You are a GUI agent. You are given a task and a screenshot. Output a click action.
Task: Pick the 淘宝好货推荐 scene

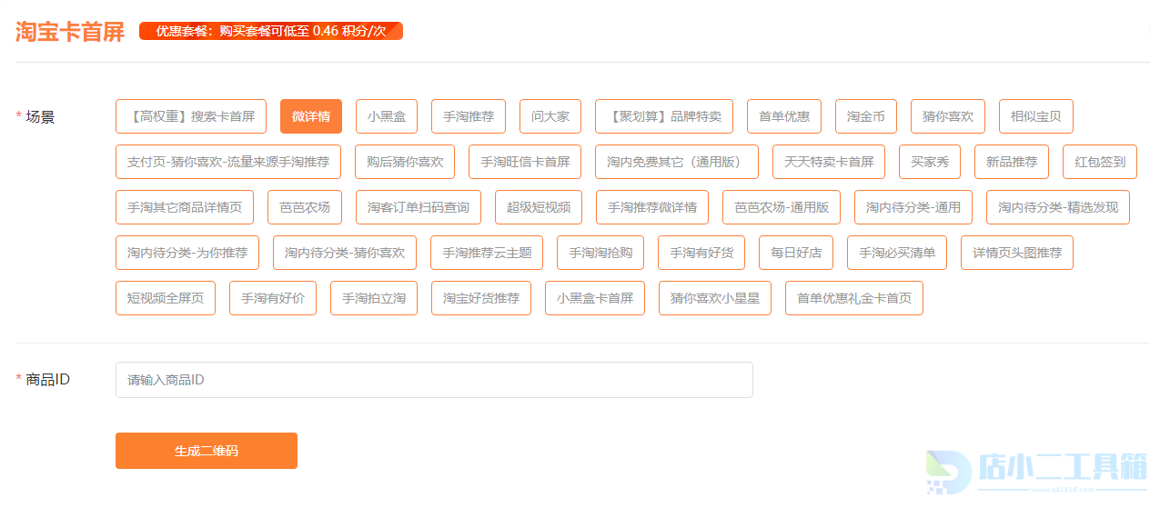click(x=481, y=298)
